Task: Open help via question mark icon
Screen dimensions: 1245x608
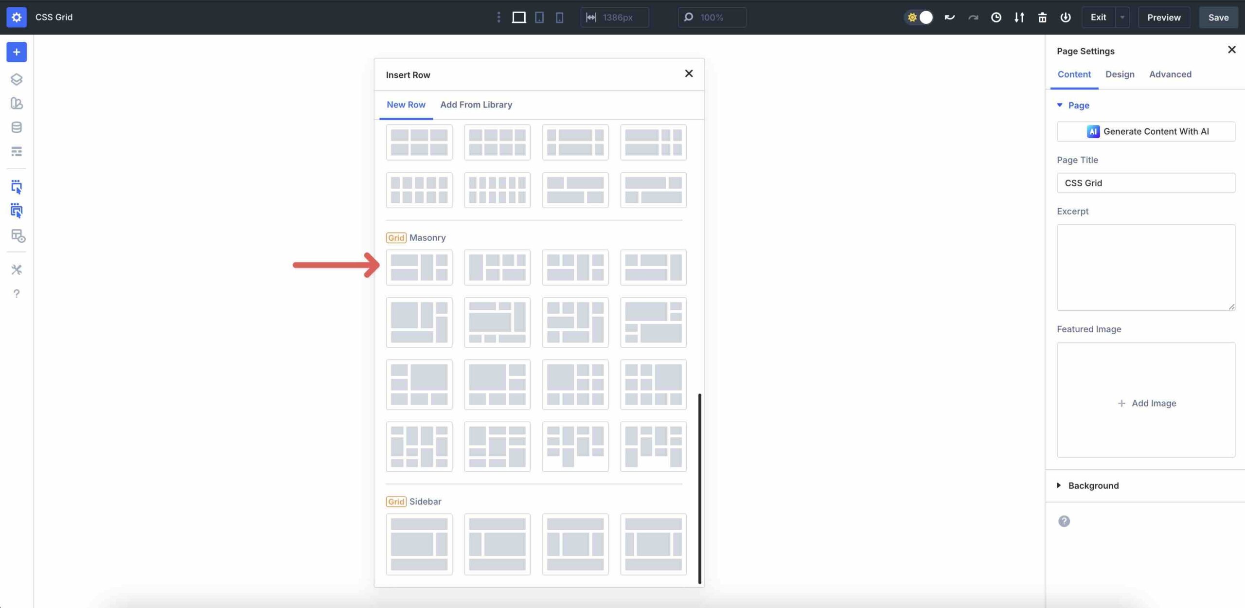Action: 17,293
